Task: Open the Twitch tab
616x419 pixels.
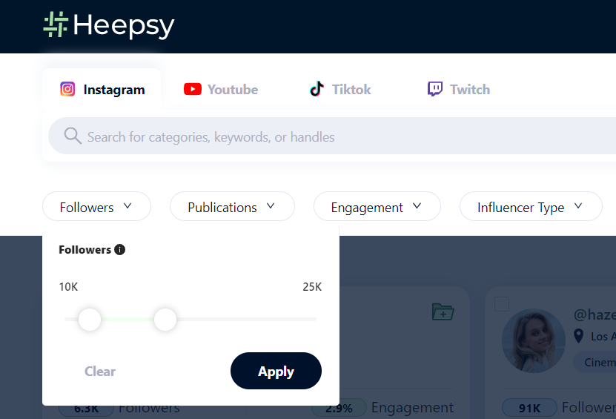Action: click(x=458, y=89)
